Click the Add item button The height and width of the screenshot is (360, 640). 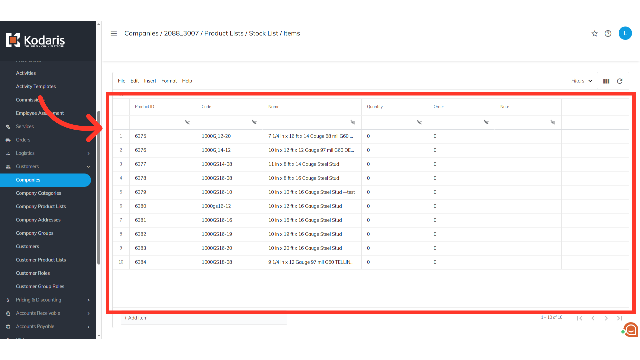tap(136, 318)
